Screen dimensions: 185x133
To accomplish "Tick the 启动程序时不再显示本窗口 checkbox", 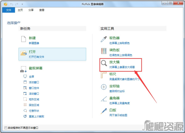I will point(6,128).
